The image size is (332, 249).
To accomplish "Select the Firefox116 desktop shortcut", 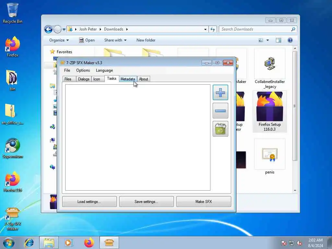I will [x=13, y=182].
